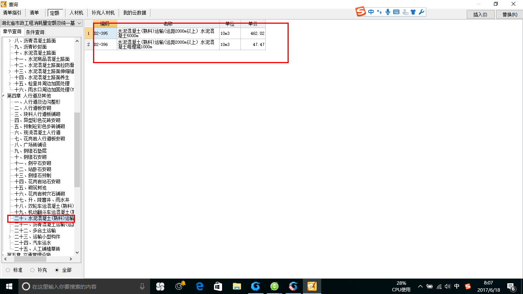Screen dimensions: 523x294
Task: Expand the 十三、水泥混凝土路面伸缩缝 node
Action: point(10,71)
